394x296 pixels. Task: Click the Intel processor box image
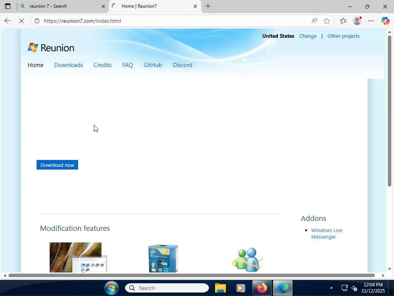(163, 258)
